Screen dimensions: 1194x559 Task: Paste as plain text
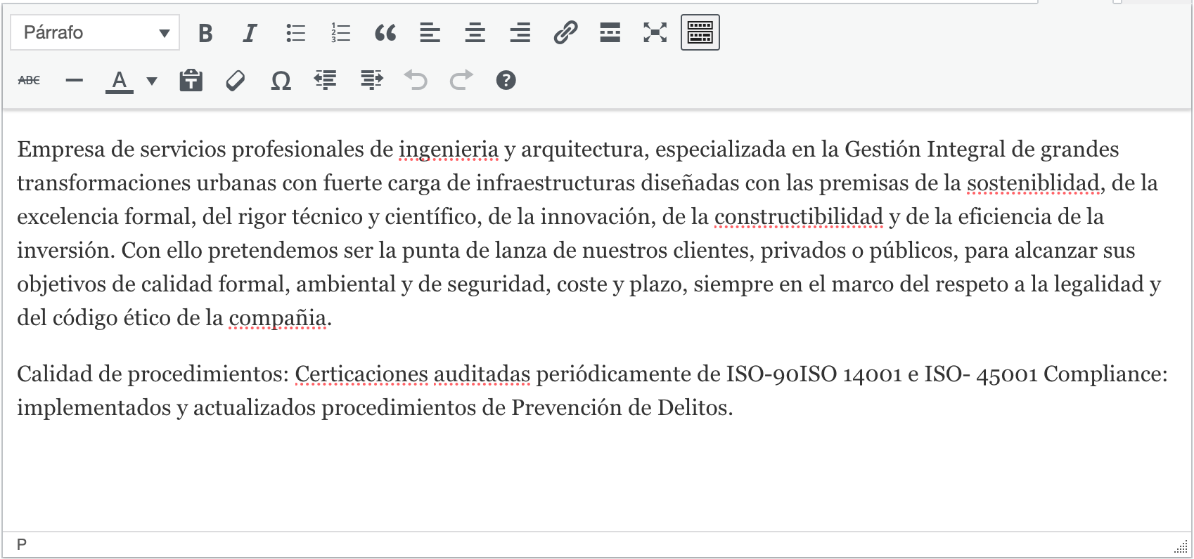(191, 80)
